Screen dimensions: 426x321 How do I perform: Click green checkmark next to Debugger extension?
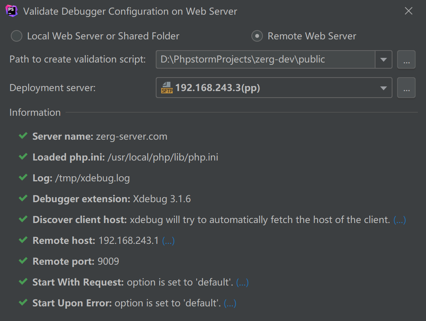(23, 198)
